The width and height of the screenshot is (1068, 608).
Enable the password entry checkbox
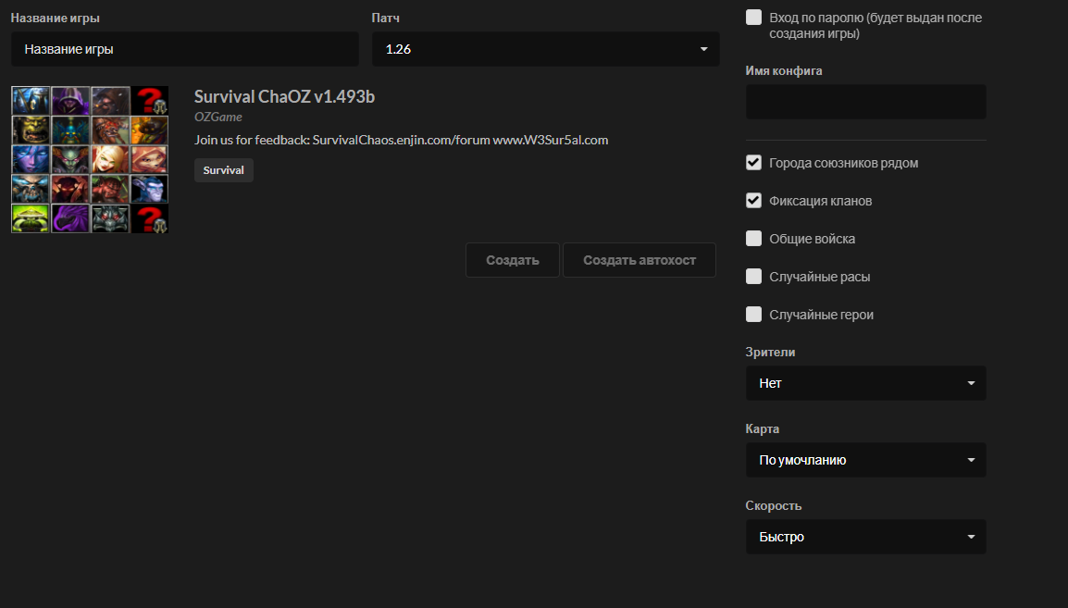click(753, 18)
